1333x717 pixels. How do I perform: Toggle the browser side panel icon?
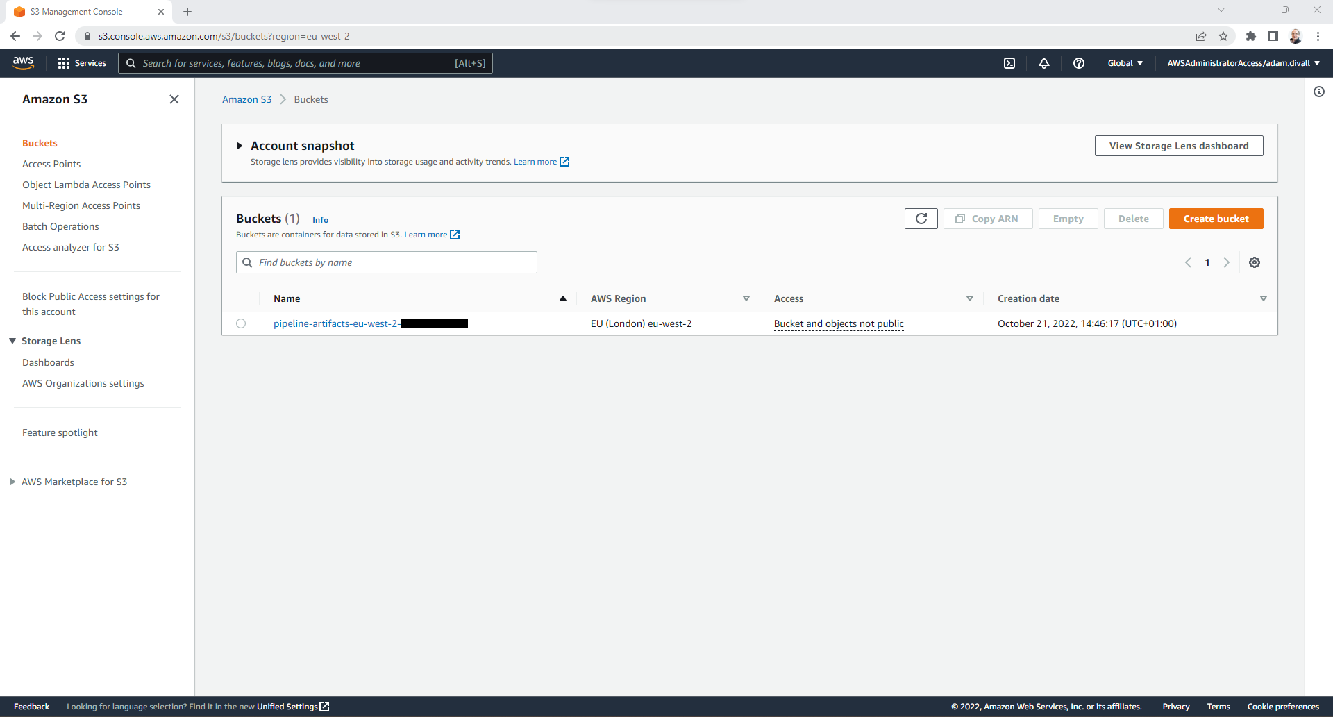pos(1273,36)
